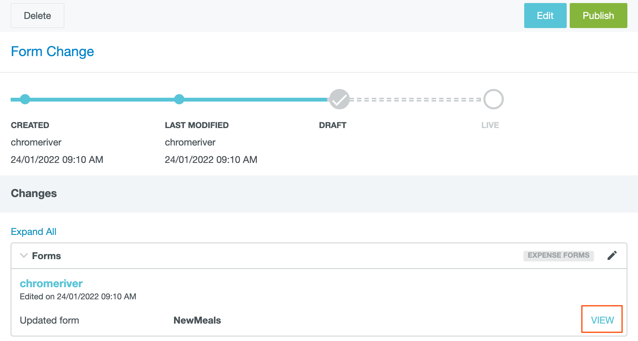638x341 pixels.
Task: Click the pencil edit icon in Forms
Action: click(612, 256)
